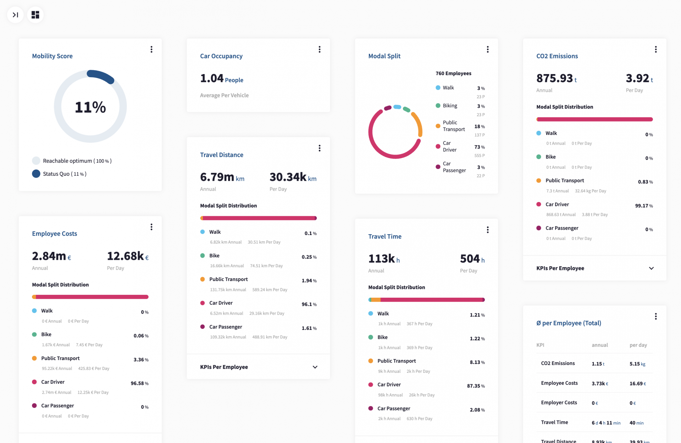Screen dimensions: 681x443
Task: Click the 875.93 t annual emissions value
Action: coord(557,78)
